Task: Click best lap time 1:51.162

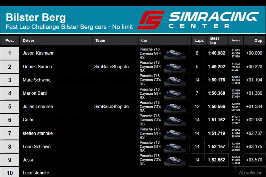Action: click(x=216, y=120)
